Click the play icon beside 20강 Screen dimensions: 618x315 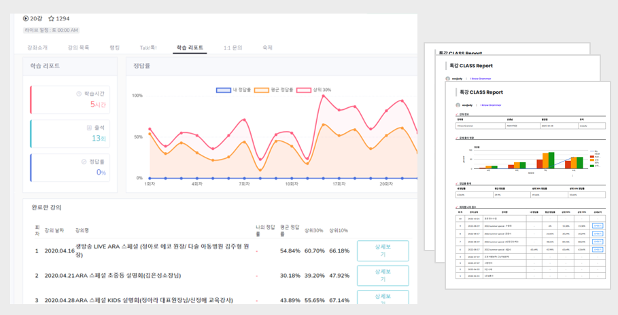click(x=26, y=19)
